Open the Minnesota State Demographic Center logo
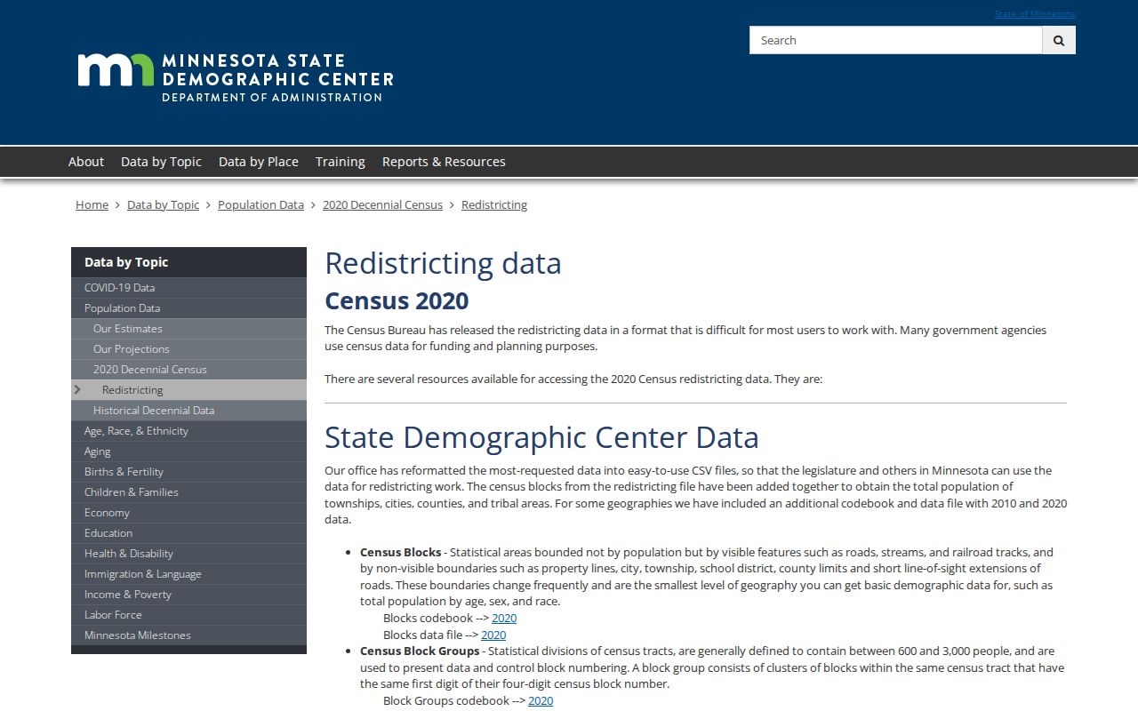This screenshot has height=711, width=1138. [236, 77]
